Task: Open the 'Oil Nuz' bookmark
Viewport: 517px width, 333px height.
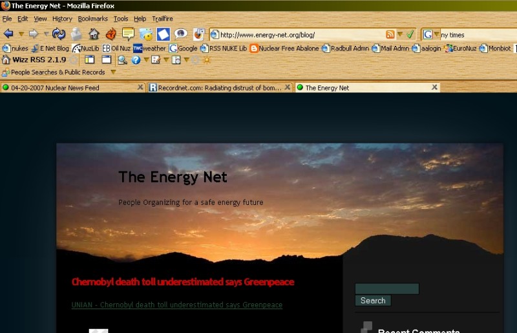Action: click(x=116, y=48)
